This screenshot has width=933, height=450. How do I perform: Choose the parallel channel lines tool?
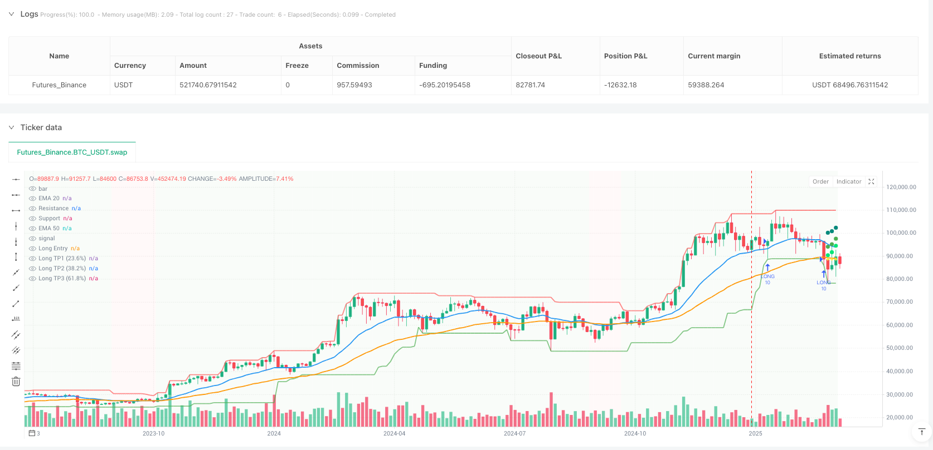[16, 335]
